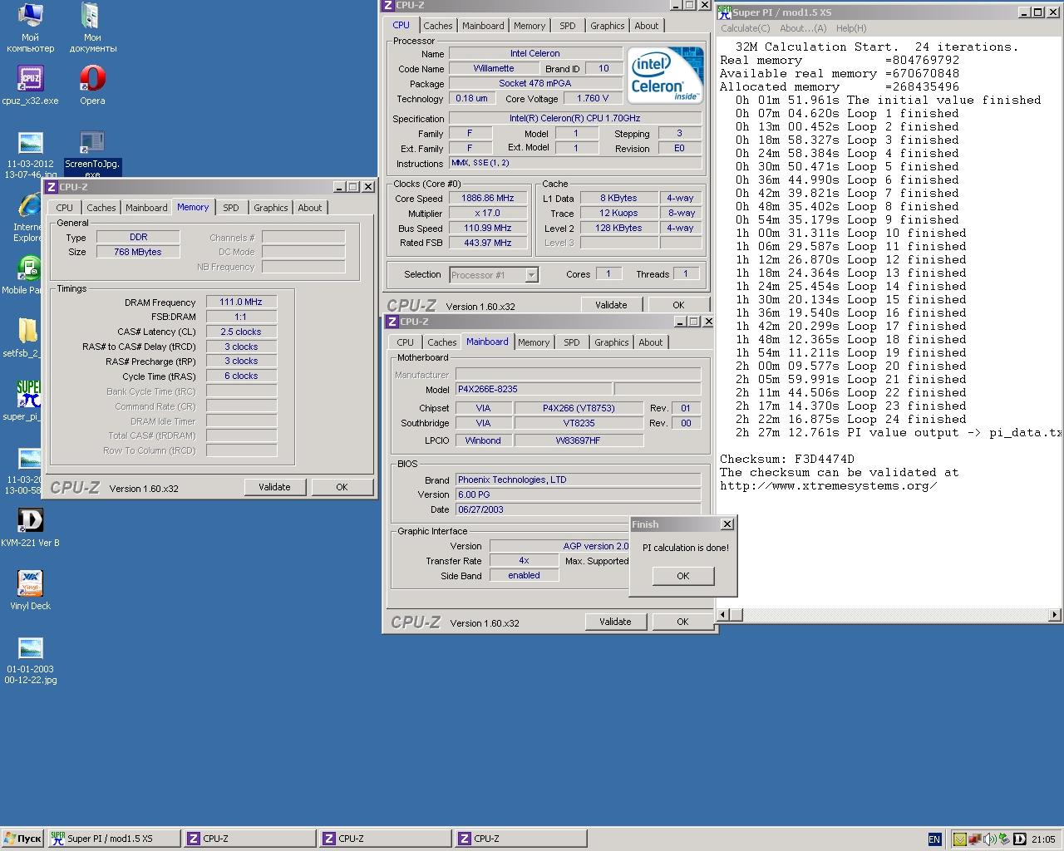
Task: Open the volume speaker tray icon
Action: click(x=990, y=839)
